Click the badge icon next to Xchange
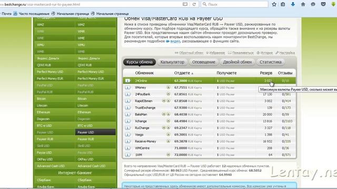Viewport: 337px width, 189px height. click(x=168, y=121)
